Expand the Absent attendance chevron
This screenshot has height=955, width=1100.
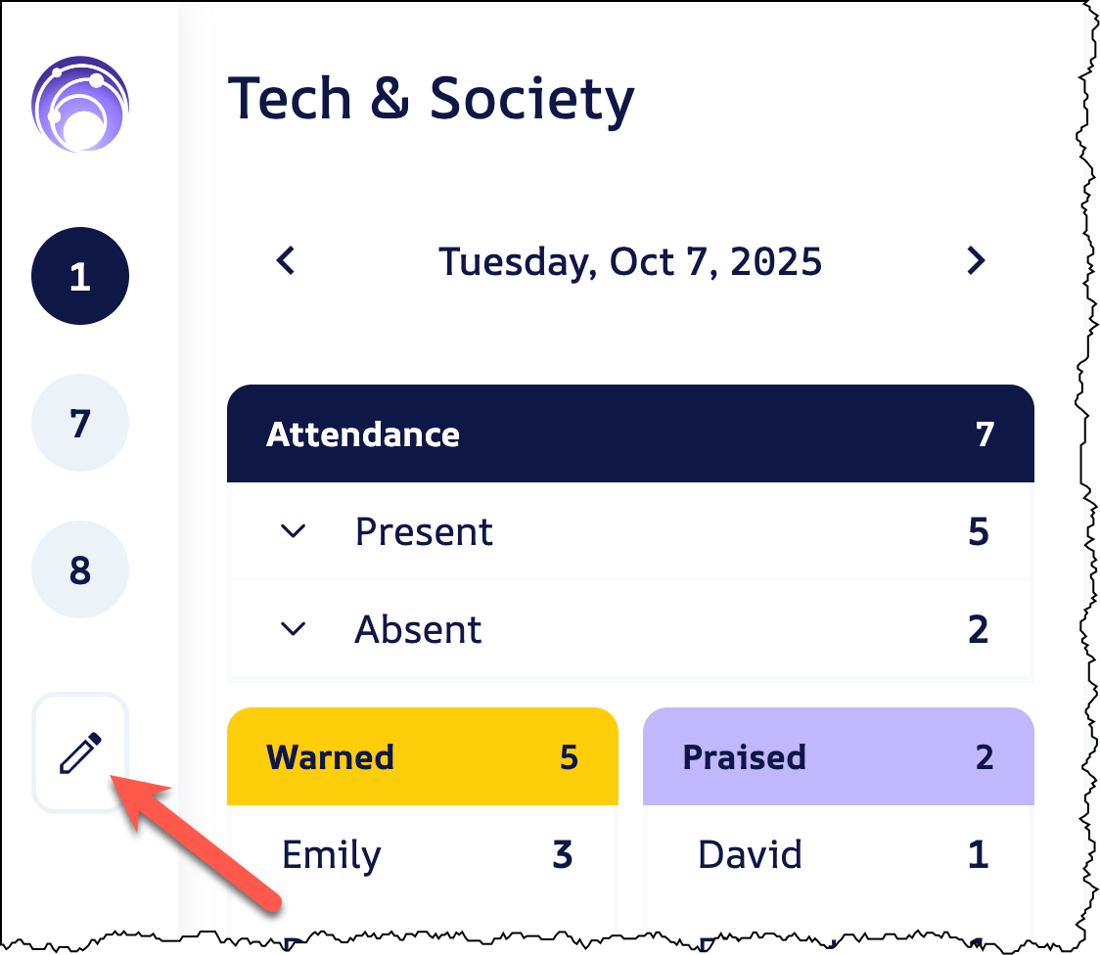click(293, 629)
